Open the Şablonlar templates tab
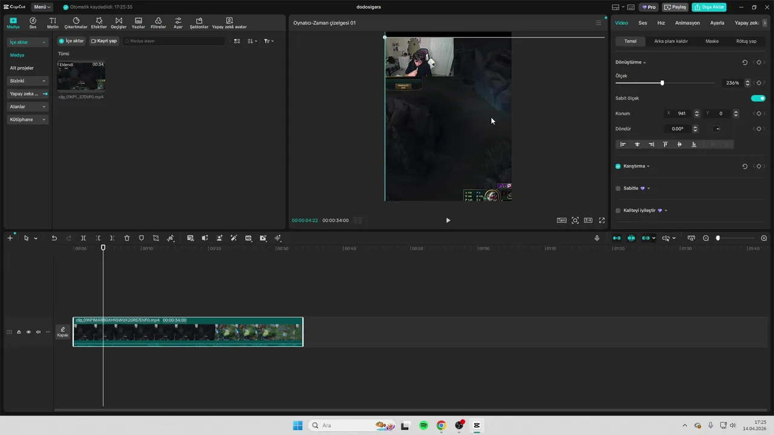774x435 pixels. coord(199,23)
